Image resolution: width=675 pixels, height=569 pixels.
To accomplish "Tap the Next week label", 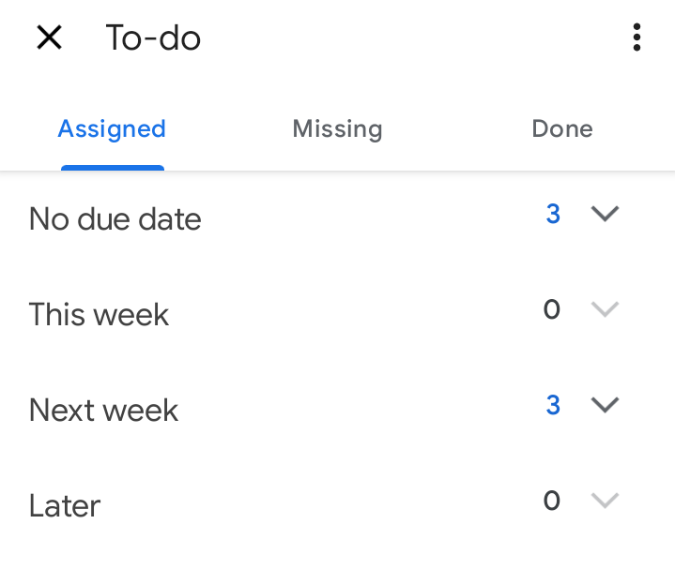I will tap(103, 410).
